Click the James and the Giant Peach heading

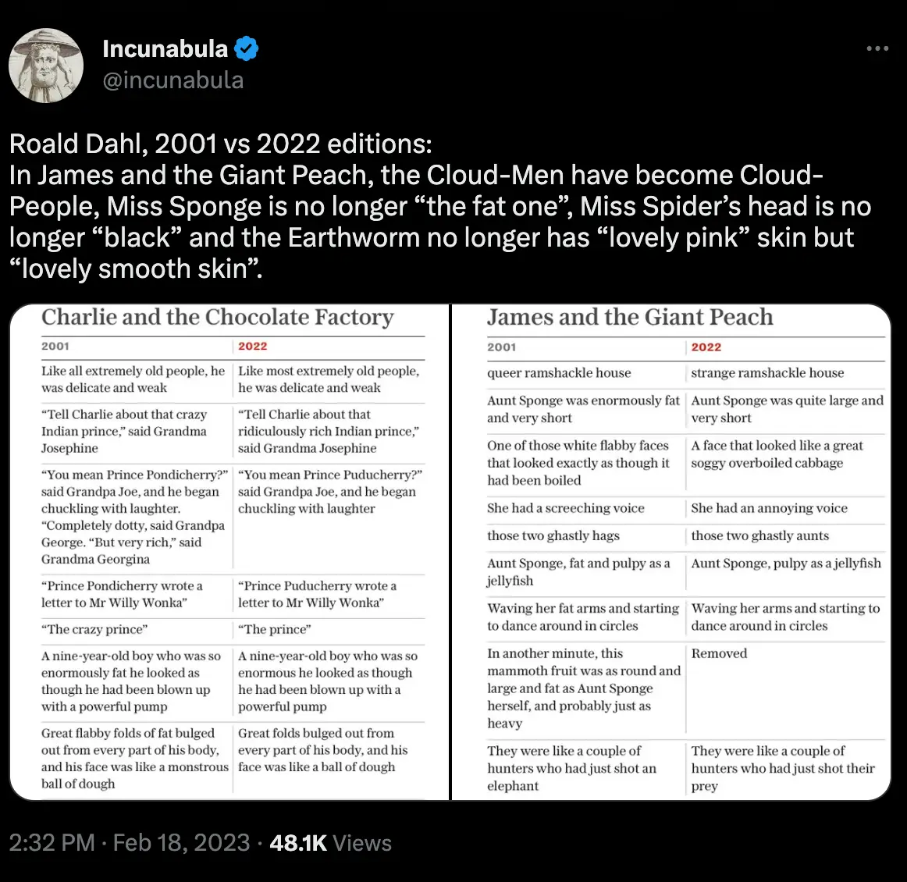[630, 317]
